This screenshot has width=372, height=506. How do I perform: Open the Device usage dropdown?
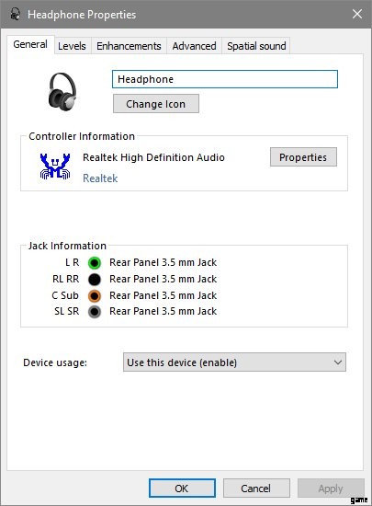click(234, 362)
